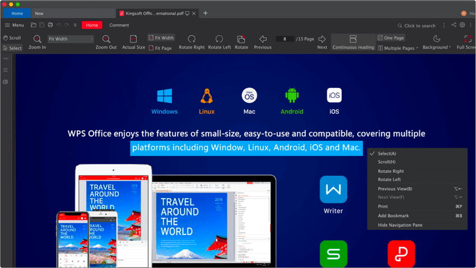Select the One Page layout

pos(391,38)
